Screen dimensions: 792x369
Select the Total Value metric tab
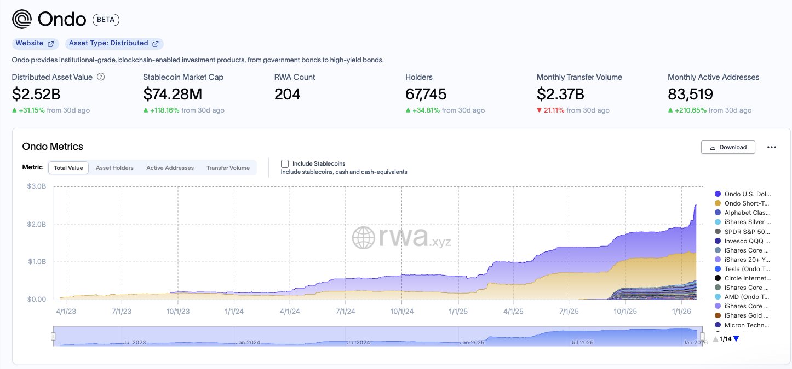[68, 168]
